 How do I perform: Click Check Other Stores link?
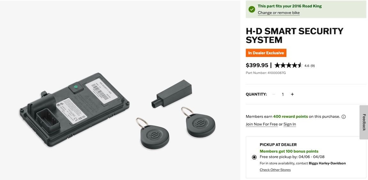coord(275,170)
